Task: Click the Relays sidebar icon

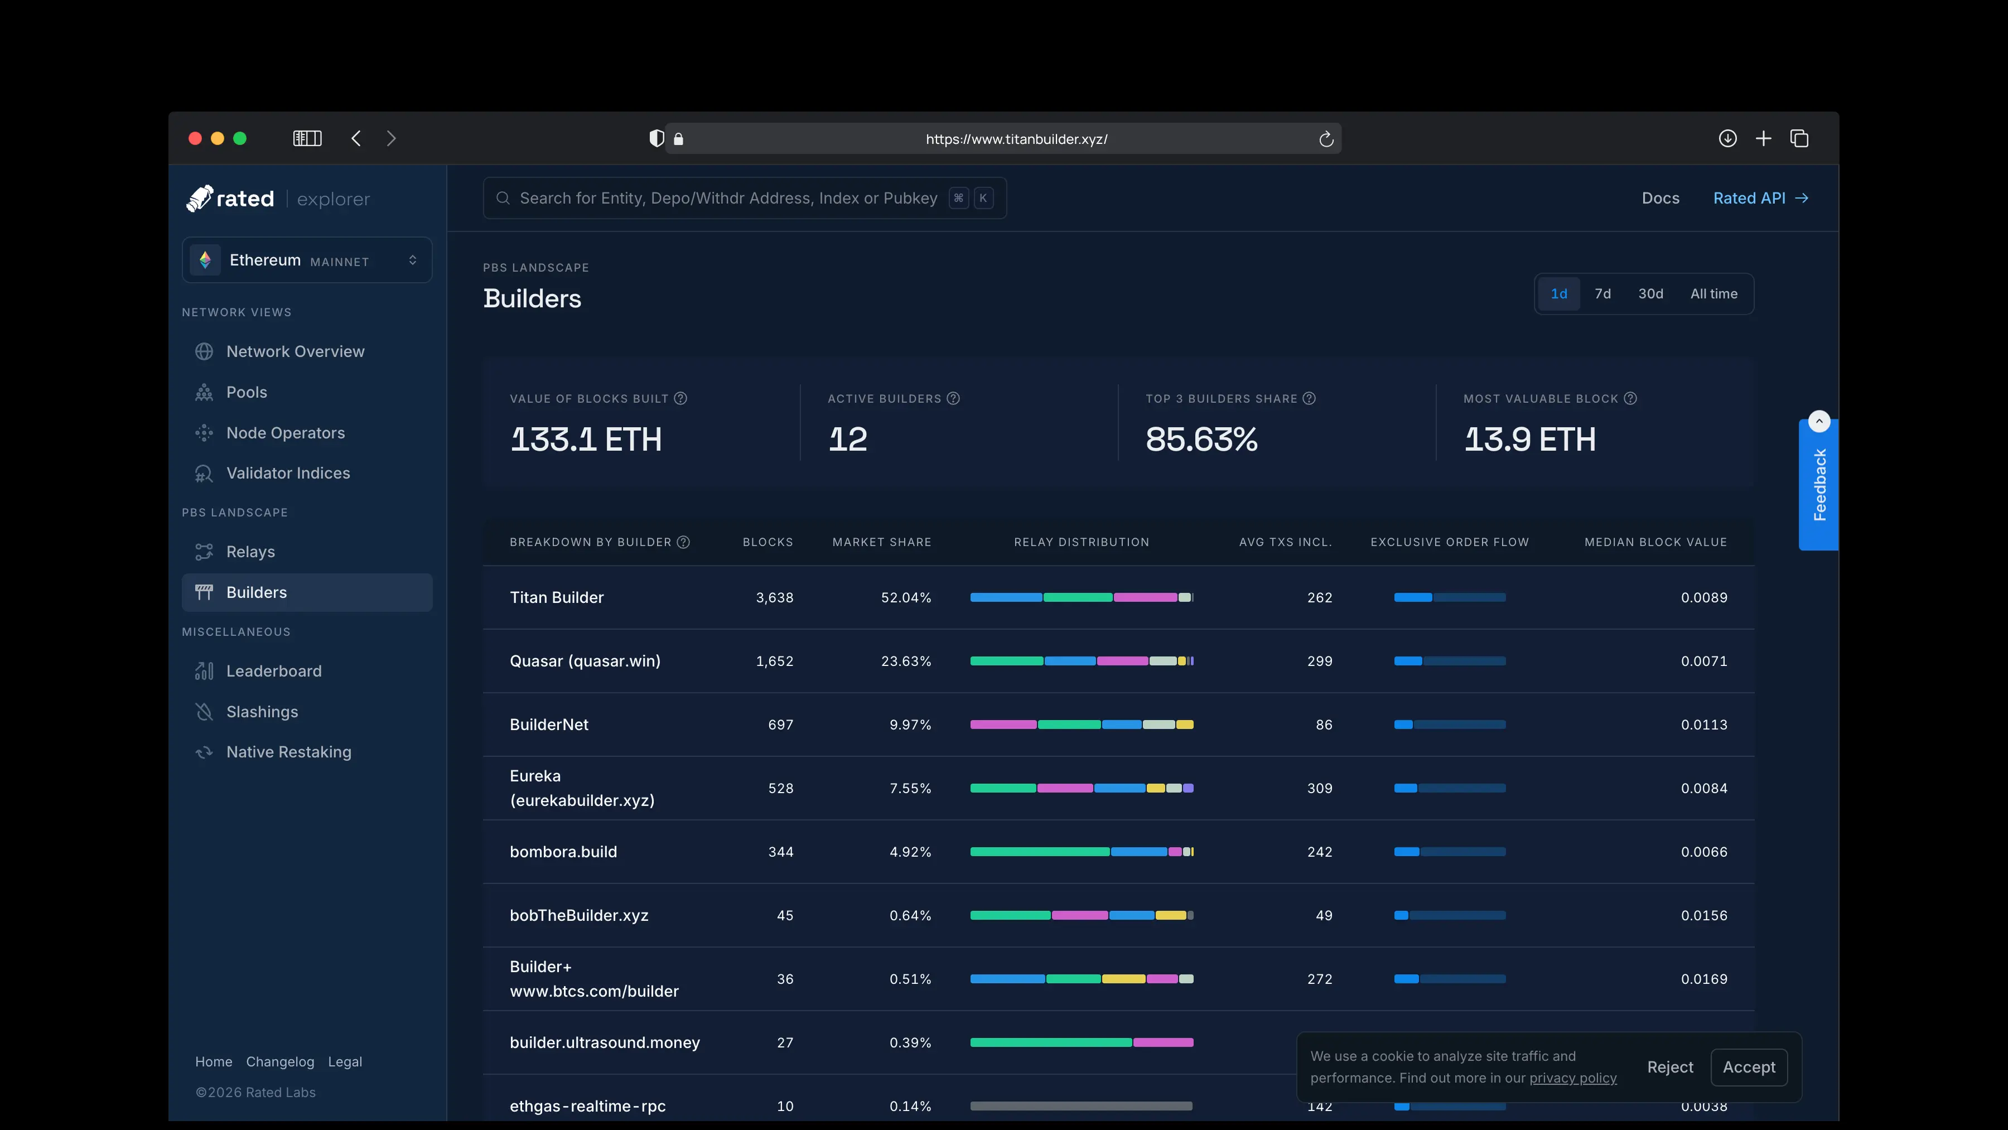Action: point(204,552)
